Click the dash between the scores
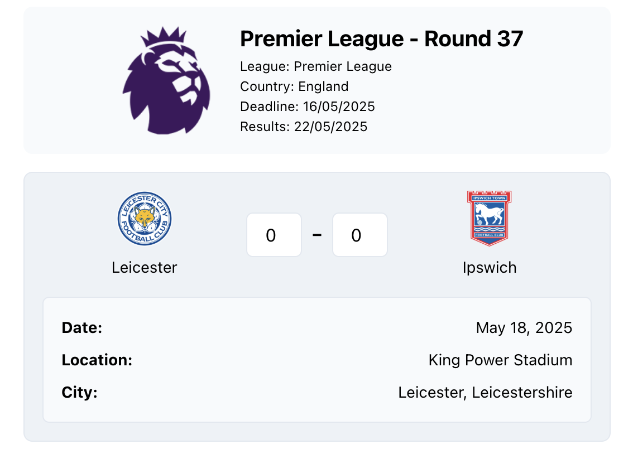Image resolution: width=633 pixels, height=454 pixels. coord(317,235)
